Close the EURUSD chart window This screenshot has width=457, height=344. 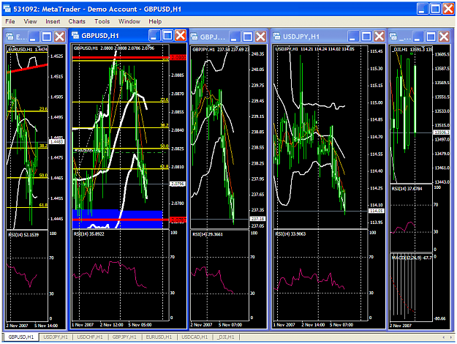tap(60, 37)
